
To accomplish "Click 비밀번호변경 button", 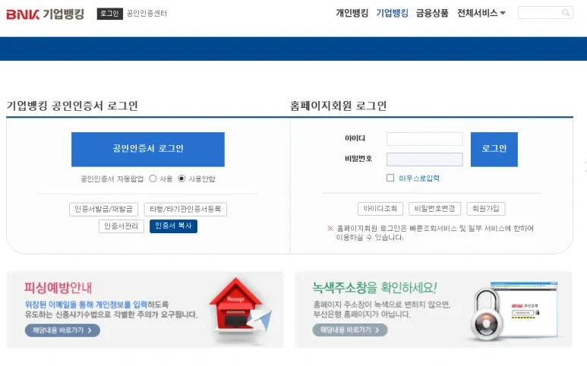I will tap(434, 209).
